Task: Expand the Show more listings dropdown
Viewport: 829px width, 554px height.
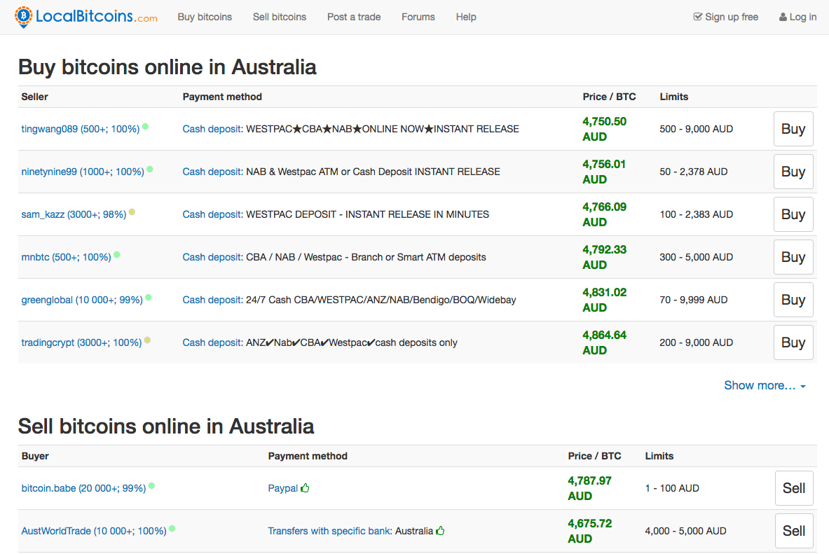Action: tap(765, 385)
